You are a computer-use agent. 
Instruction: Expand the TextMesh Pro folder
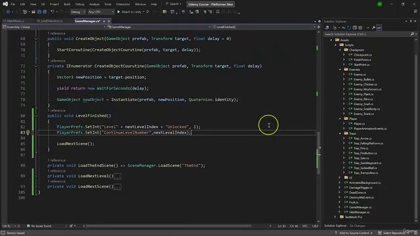click(335, 217)
